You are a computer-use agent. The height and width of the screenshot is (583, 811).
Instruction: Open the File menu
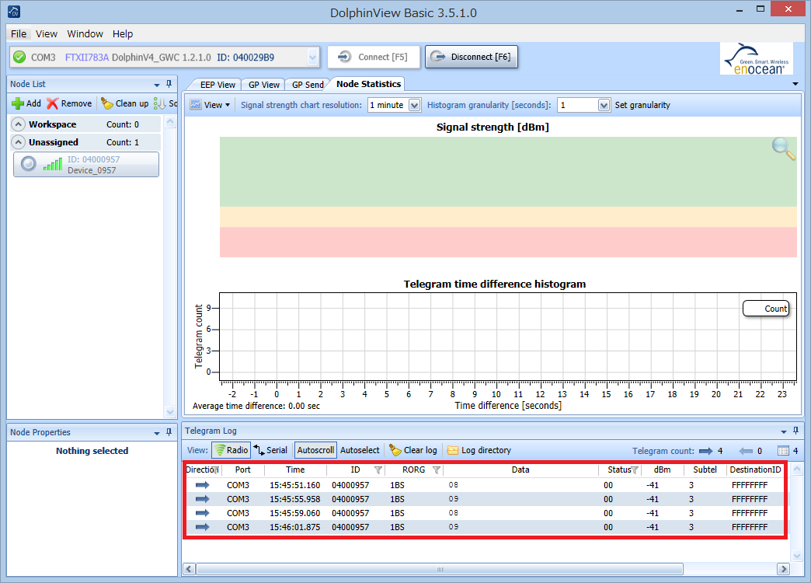[x=19, y=33]
